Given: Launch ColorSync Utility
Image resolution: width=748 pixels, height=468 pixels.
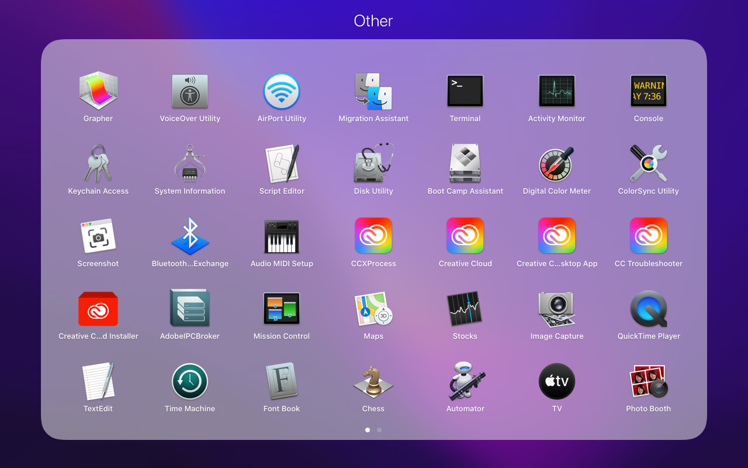Looking at the screenshot, I should [649, 164].
